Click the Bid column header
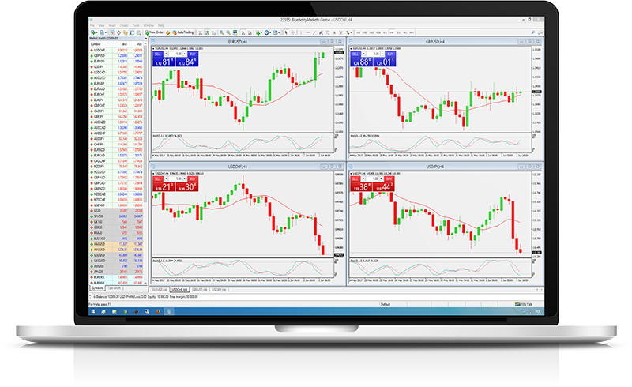 coord(124,43)
